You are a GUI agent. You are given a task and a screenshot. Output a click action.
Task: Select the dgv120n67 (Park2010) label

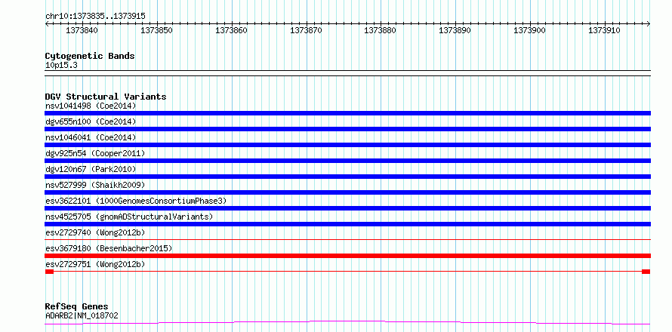pos(91,169)
